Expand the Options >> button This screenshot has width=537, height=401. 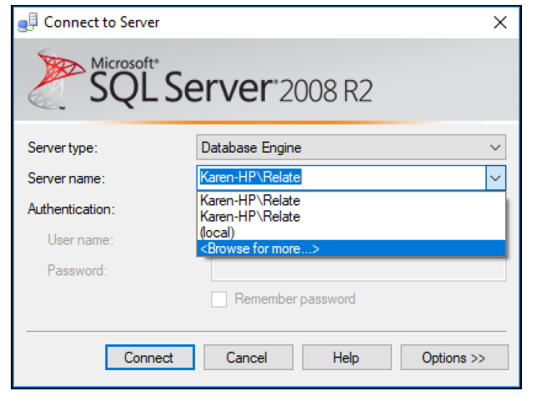pos(454,358)
